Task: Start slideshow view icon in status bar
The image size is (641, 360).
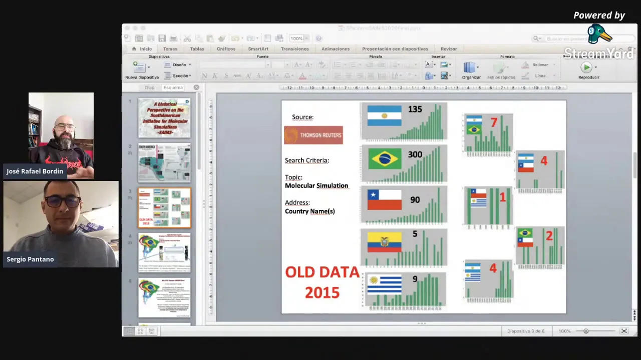Action: (152, 331)
